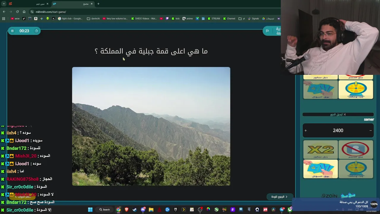
Task: Open Brave browser from taskbar
Action: pos(126,210)
